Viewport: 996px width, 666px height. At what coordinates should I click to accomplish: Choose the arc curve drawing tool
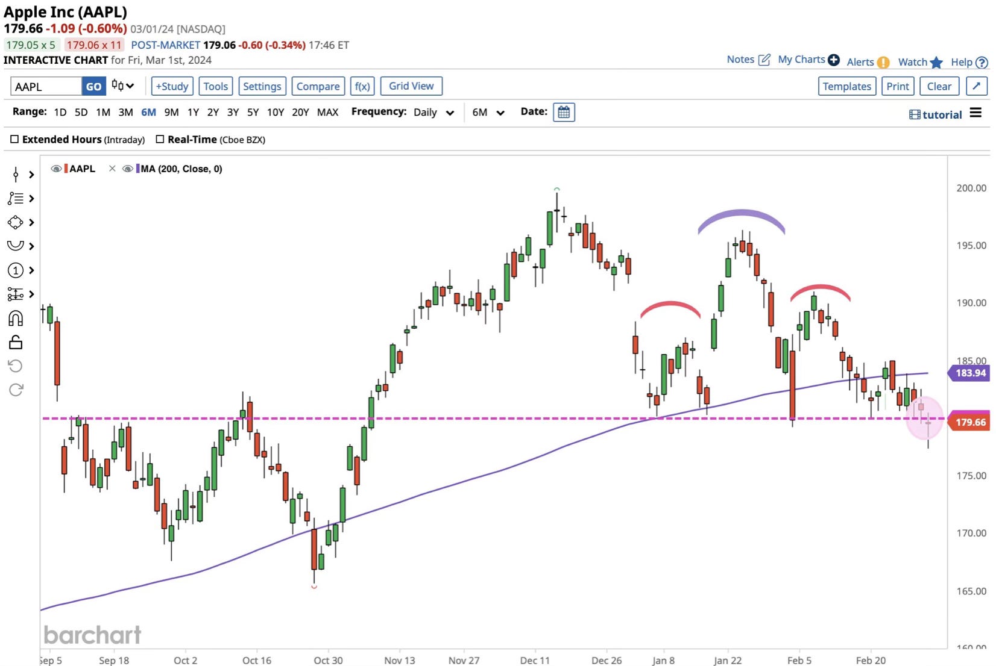(16, 246)
